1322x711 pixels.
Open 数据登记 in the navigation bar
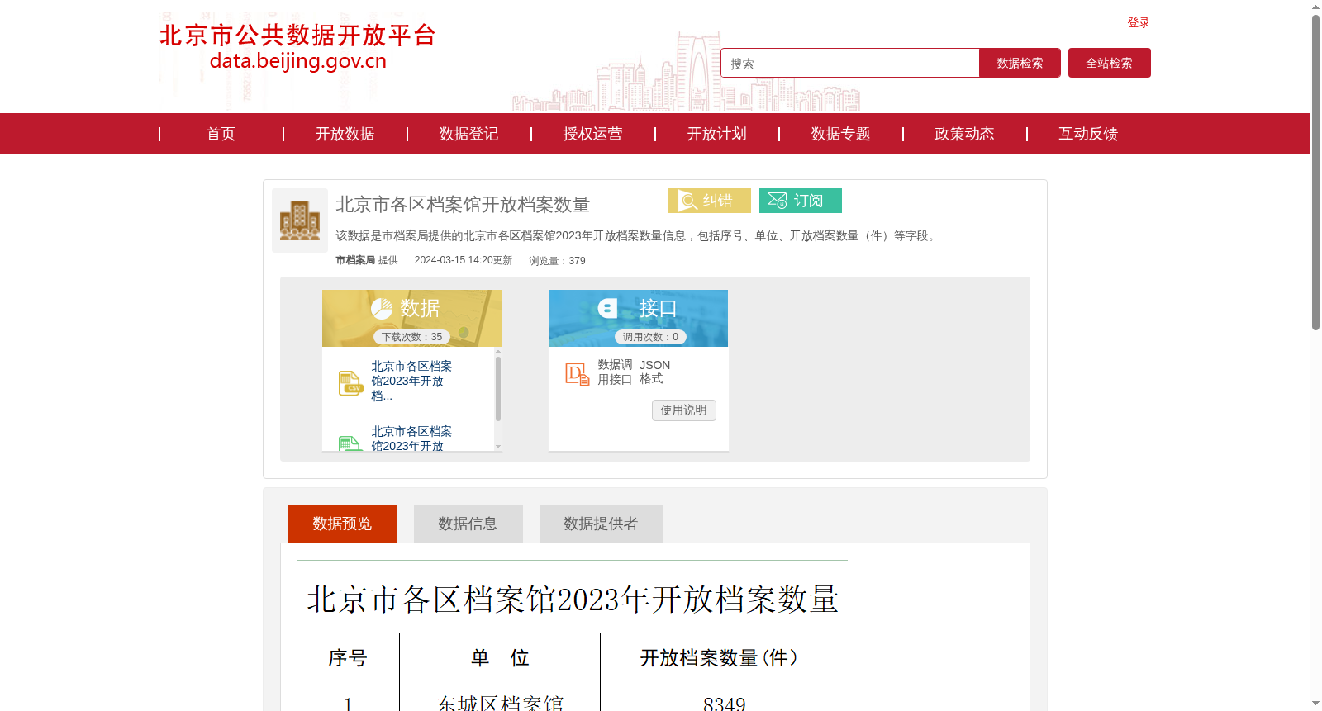468,134
